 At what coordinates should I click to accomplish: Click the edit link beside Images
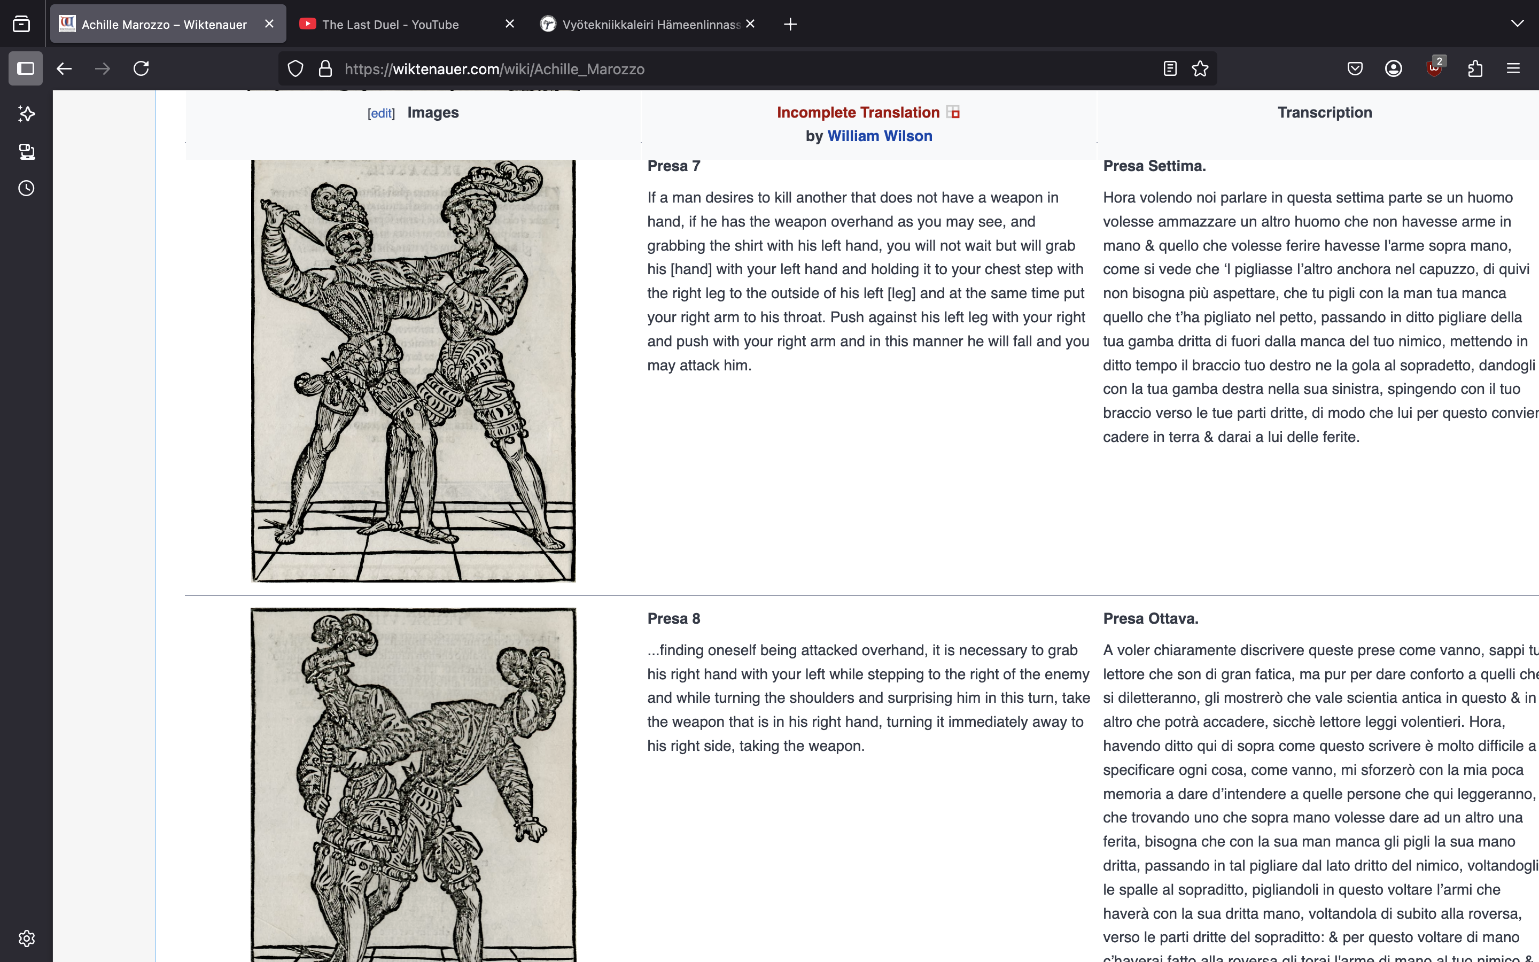381,113
